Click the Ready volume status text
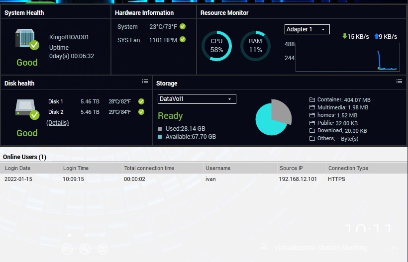The image size is (408, 262). click(170, 116)
